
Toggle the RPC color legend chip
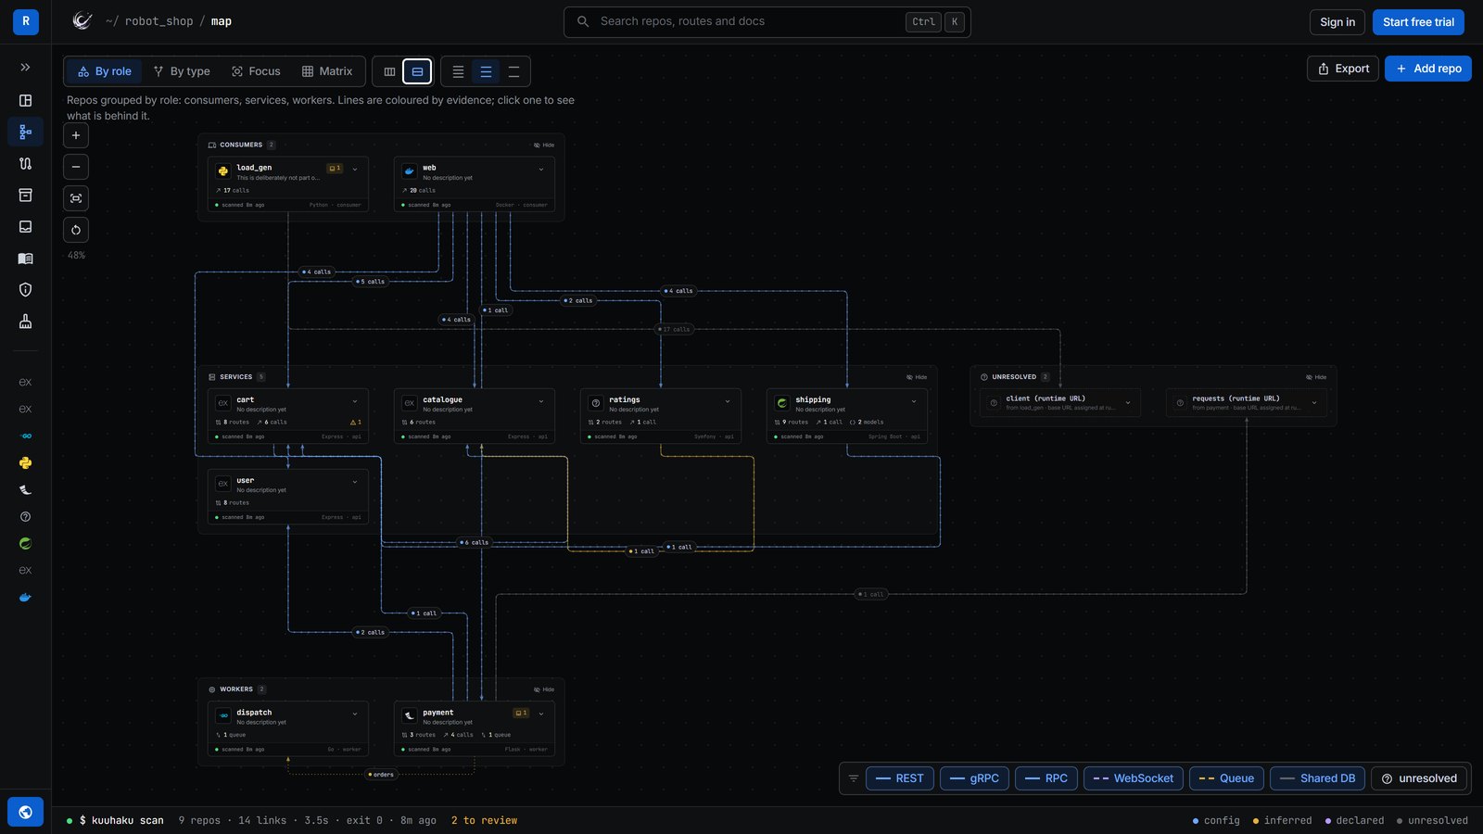[1046, 778]
